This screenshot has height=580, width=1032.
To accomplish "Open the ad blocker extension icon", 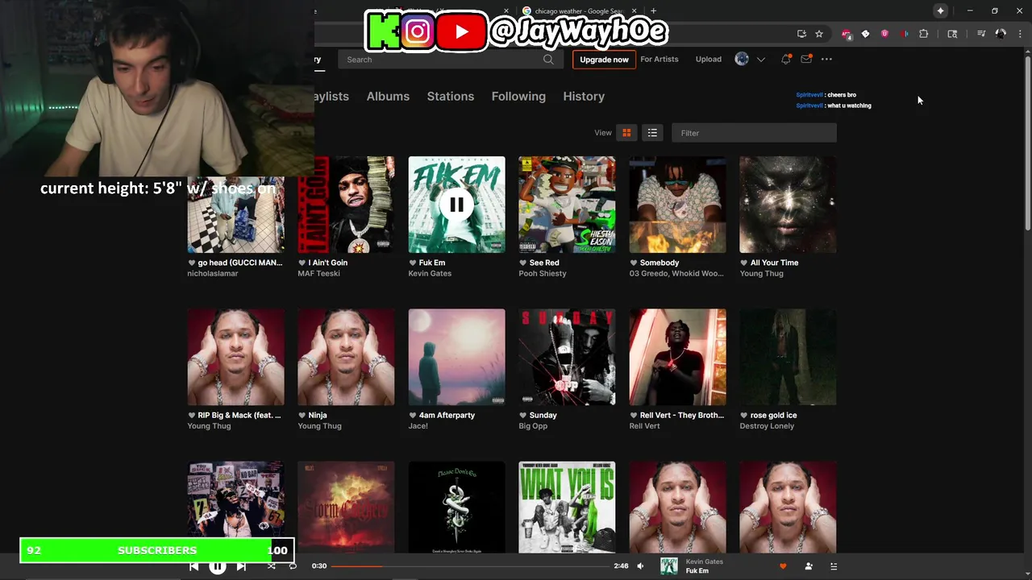I will pos(846,34).
